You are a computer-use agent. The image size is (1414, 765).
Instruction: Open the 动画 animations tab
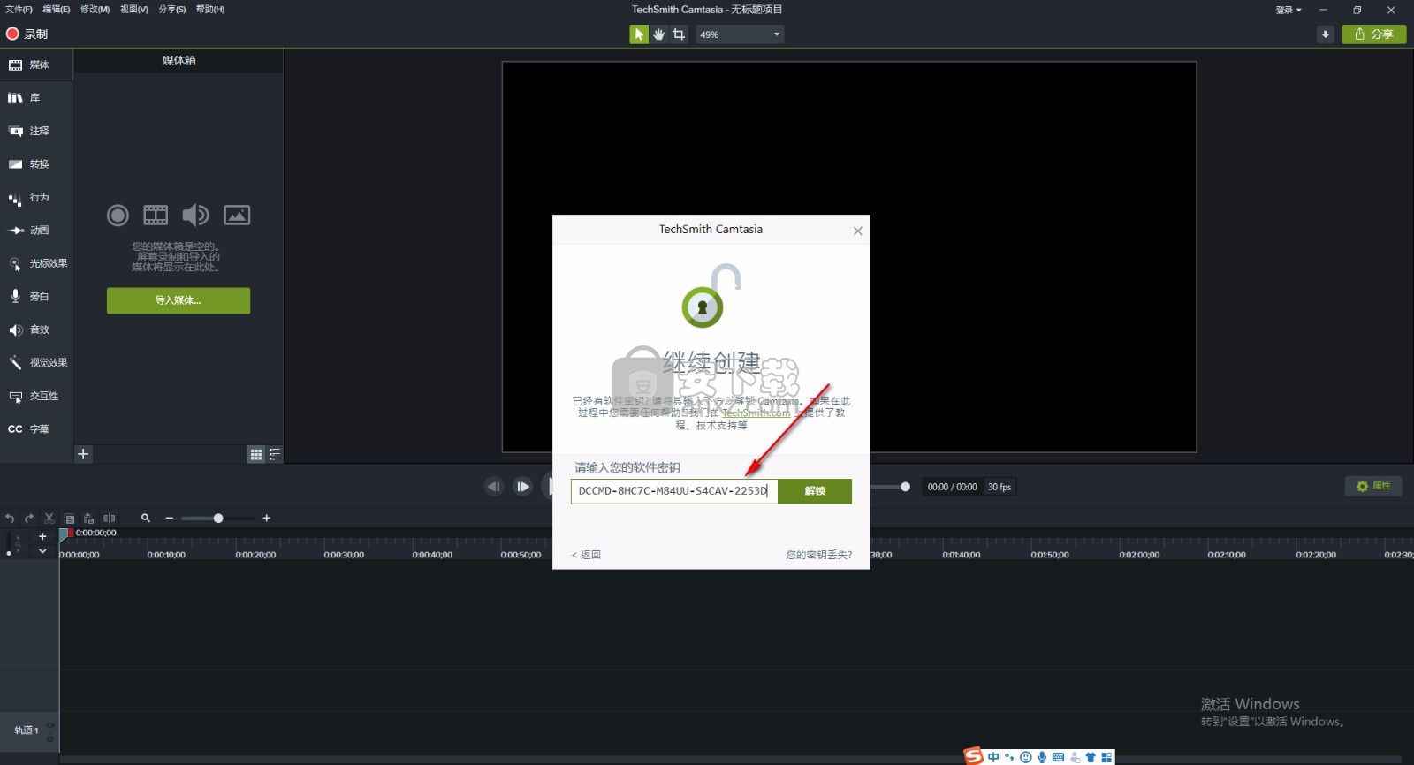pos(36,231)
